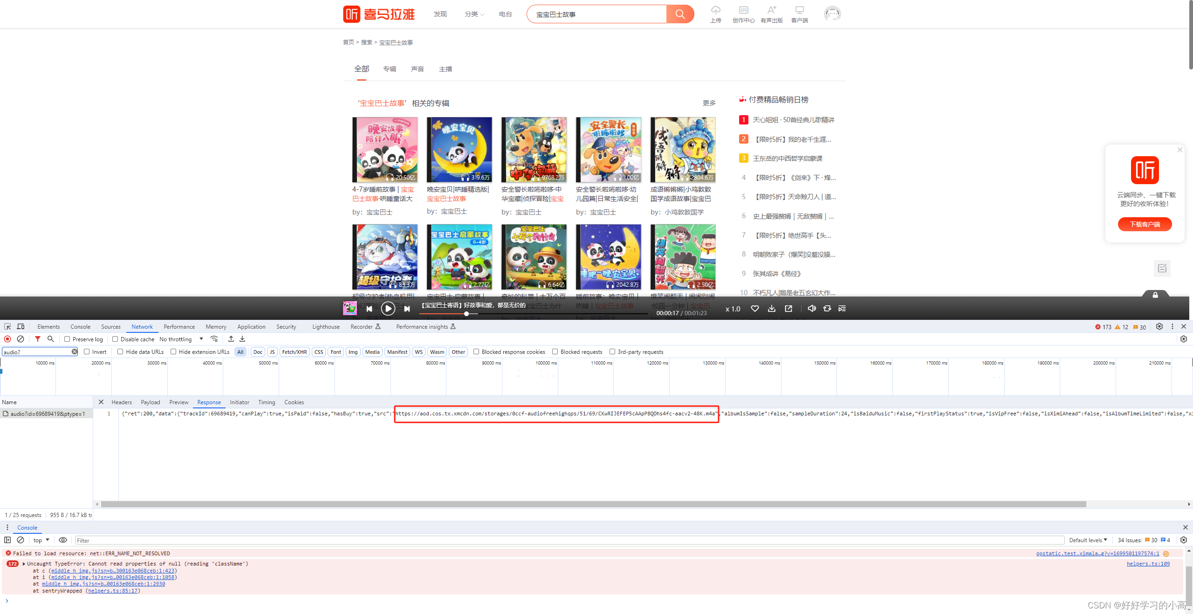This screenshot has height=614, width=1193.
Task: Click the audio player progress bar
Action: tap(536, 314)
